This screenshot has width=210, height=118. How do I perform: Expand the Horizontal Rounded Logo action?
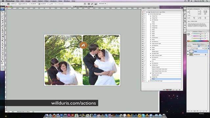149,81
